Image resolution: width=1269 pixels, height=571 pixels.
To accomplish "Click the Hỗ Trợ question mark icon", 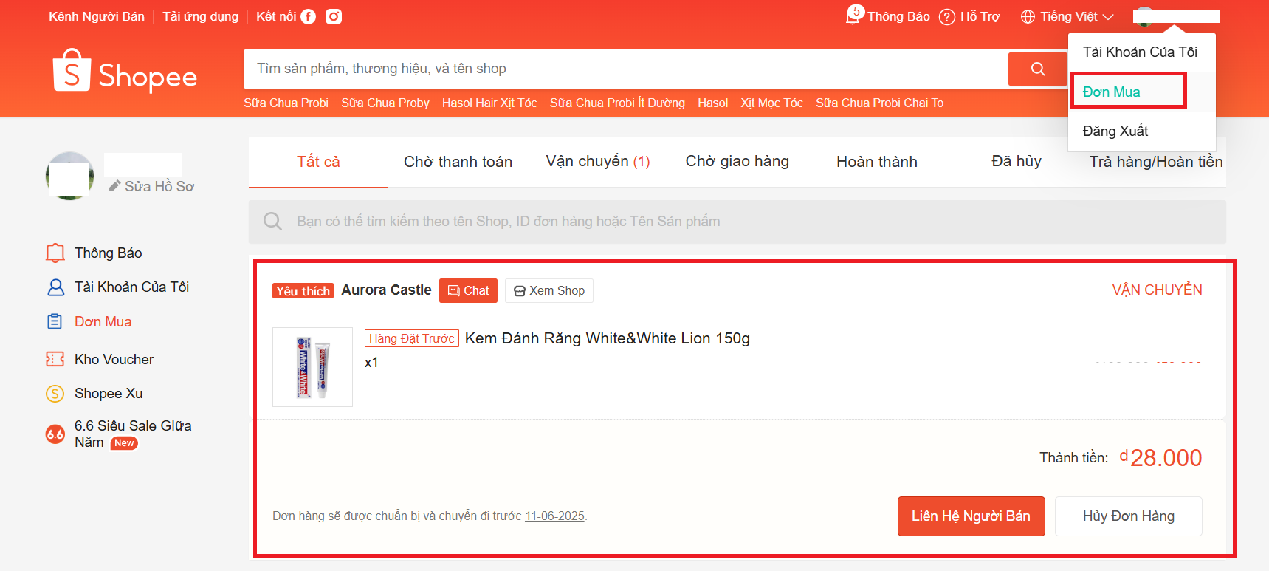I will [946, 17].
